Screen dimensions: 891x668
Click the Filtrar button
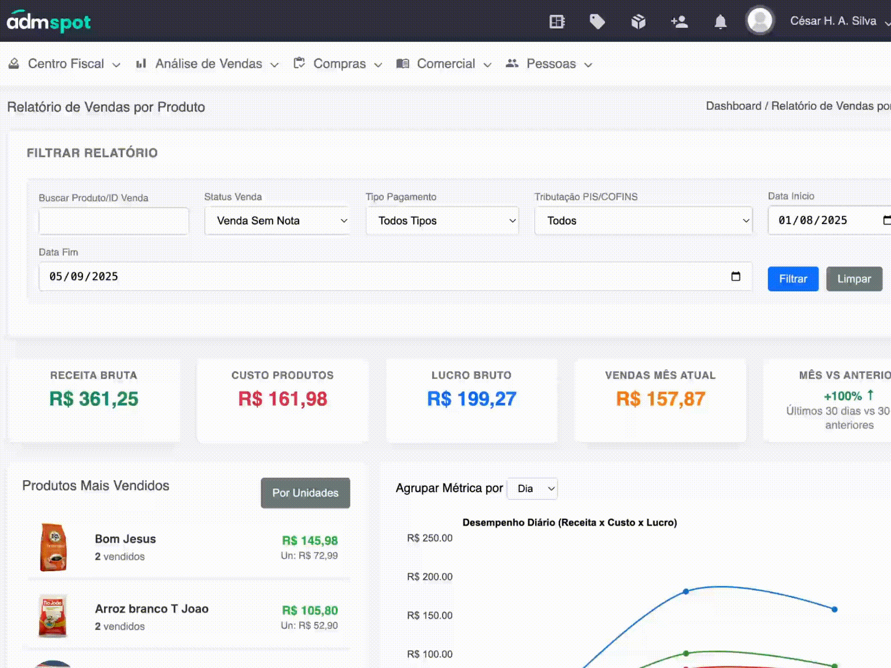(x=793, y=279)
